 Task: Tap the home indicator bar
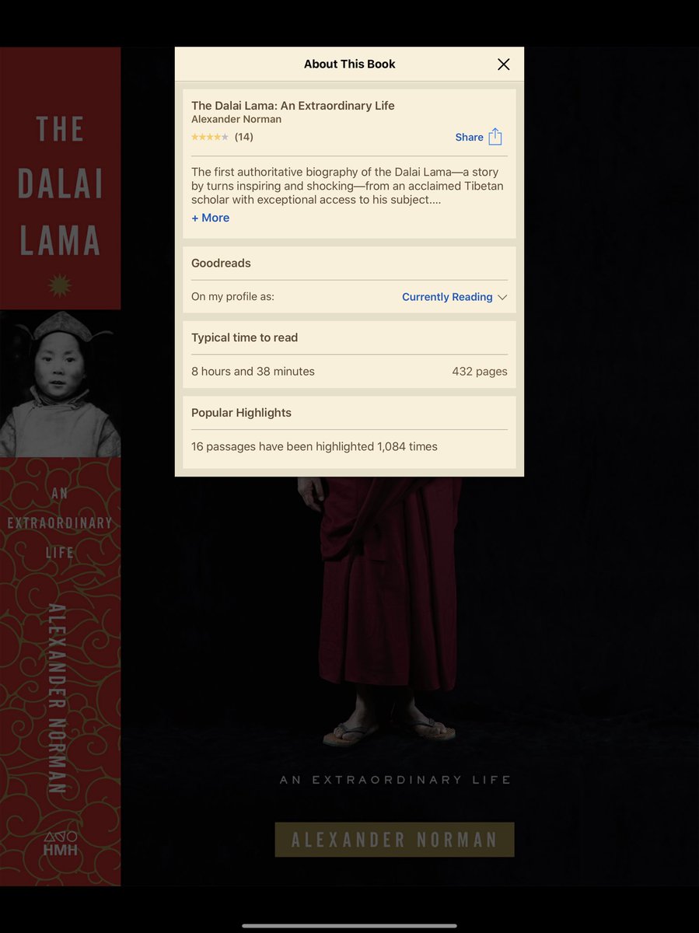pyautogui.click(x=349, y=925)
